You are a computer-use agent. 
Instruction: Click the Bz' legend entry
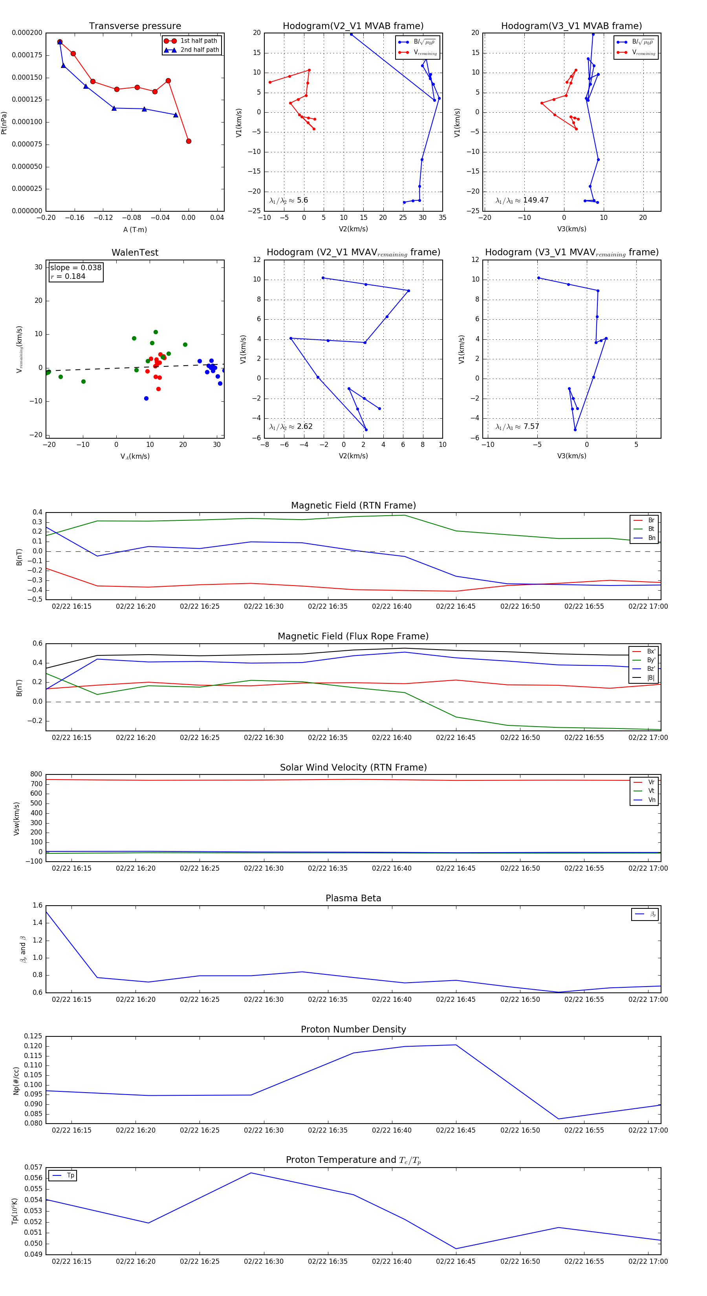(x=644, y=669)
